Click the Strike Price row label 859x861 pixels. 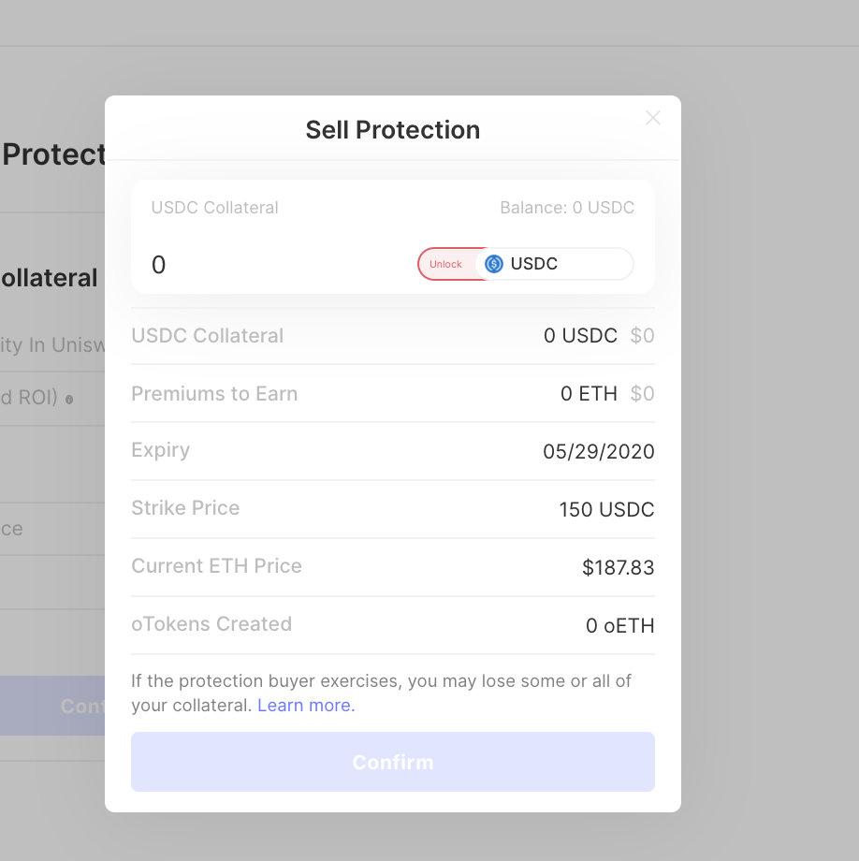click(x=185, y=508)
